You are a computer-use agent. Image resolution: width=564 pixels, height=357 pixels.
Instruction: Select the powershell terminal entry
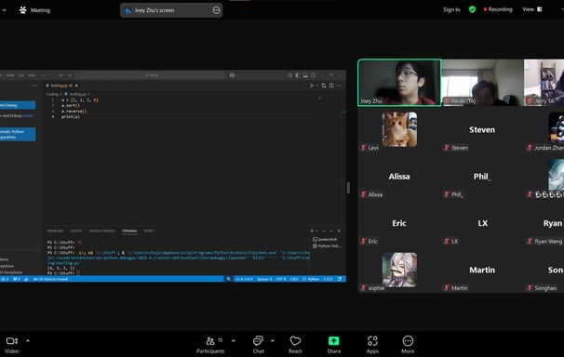[x=325, y=239]
